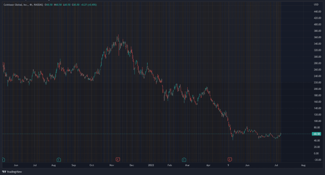
Task: Click the 0.00 price axis label
Action: (x=316, y=153)
